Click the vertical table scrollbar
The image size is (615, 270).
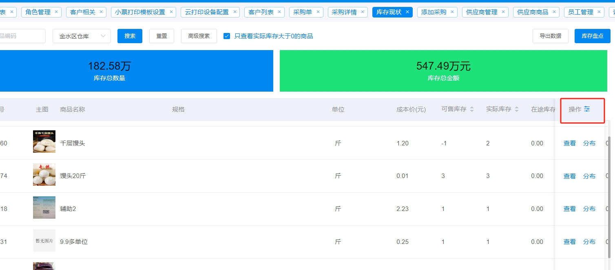pyautogui.click(x=610, y=195)
